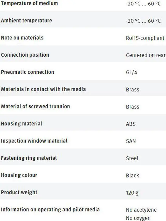Click the 'Temperature of medium' label
166x221 pixels.
(29, 4)
